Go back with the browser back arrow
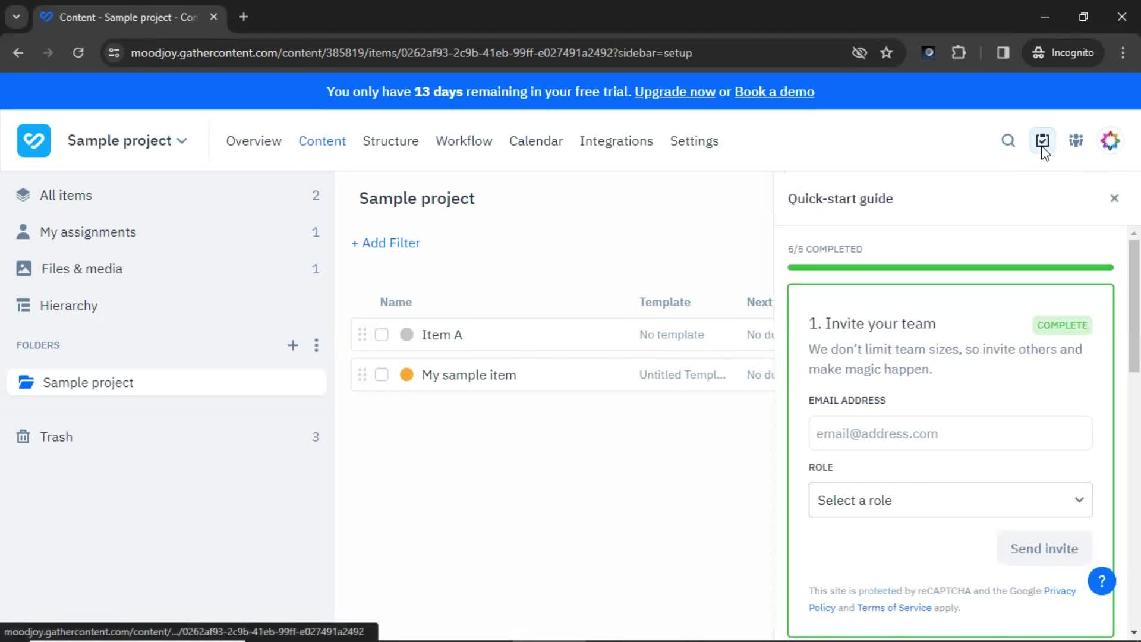The width and height of the screenshot is (1141, 642). (x=18, y=53)
